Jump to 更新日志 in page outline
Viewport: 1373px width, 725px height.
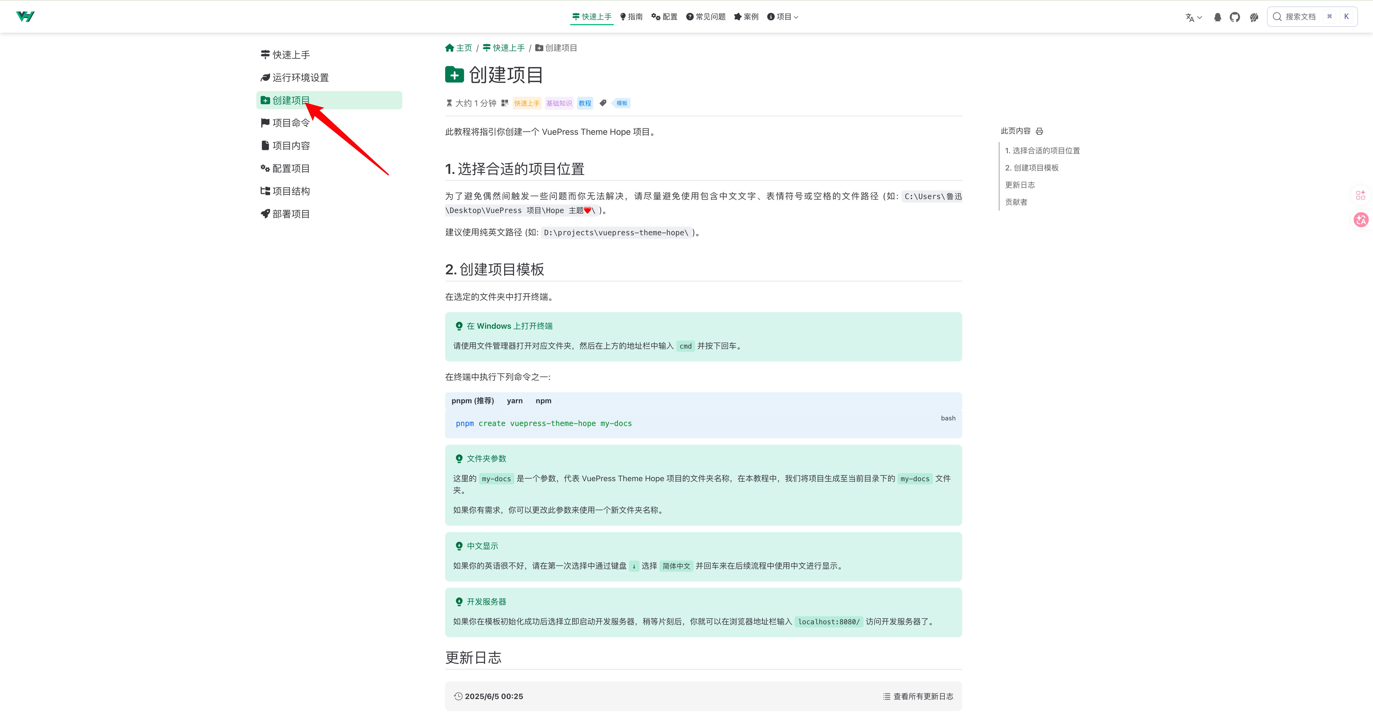1020,185
